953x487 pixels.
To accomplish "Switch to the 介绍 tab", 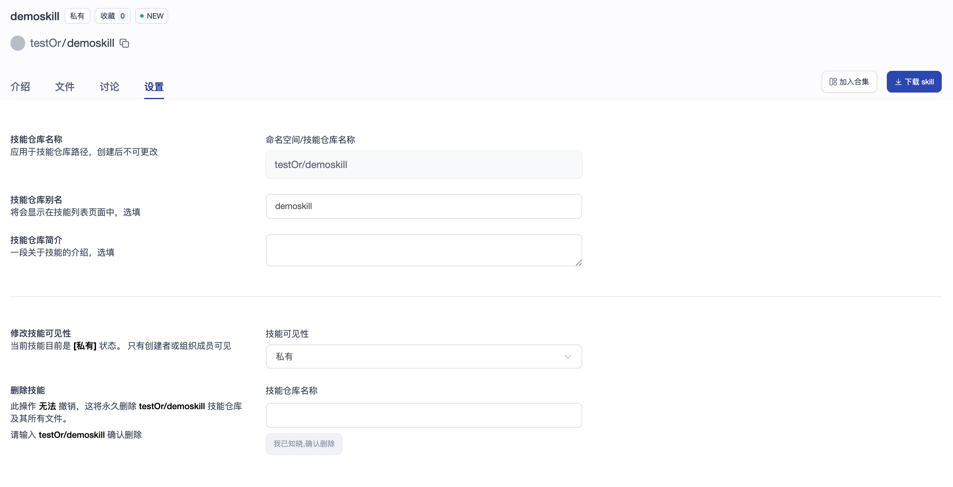I will pos(20,87).
